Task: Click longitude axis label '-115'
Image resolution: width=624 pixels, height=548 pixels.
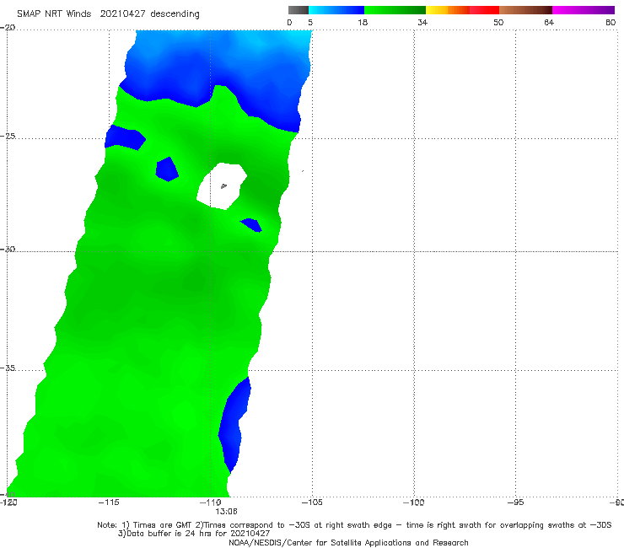Action: click(109, 502)
